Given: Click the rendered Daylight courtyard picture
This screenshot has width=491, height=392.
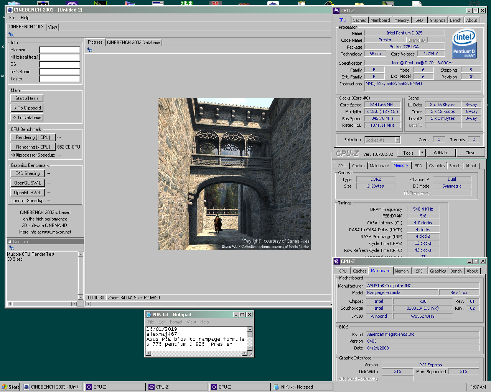Looking at the screenshot, I should (234, 174).
